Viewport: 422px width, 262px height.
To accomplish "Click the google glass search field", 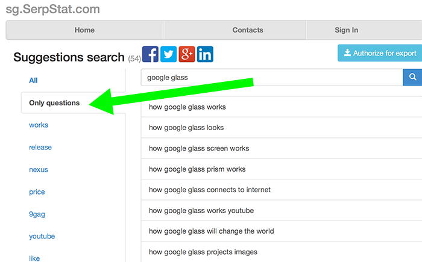I will tap(272, 77).
